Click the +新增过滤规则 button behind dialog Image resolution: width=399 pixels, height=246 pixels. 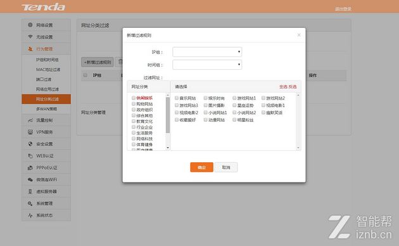tap(98, 62)
